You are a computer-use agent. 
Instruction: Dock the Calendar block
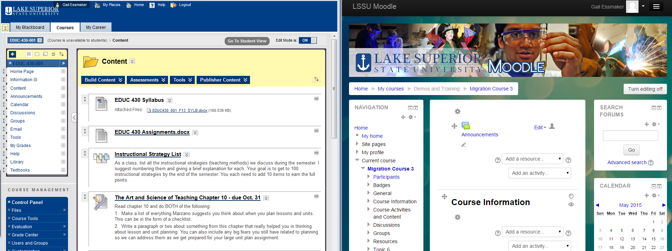click(659, 186)
